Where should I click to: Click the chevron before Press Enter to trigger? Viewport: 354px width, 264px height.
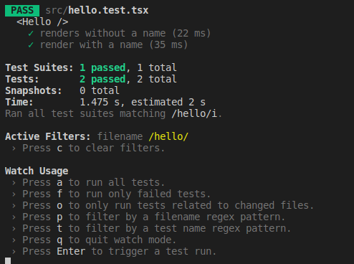point(14,252)
